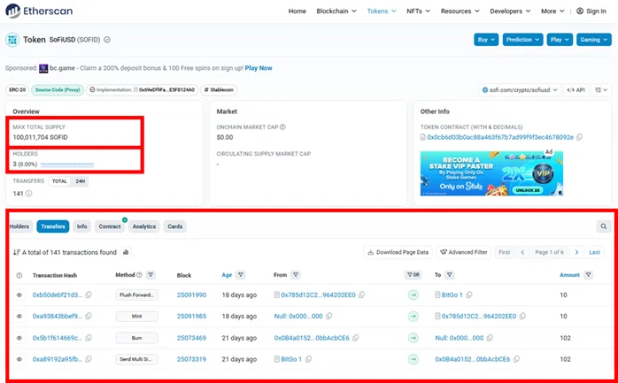Click Download Page Data
Screen dimensions: 618x383
coord(398,252)
